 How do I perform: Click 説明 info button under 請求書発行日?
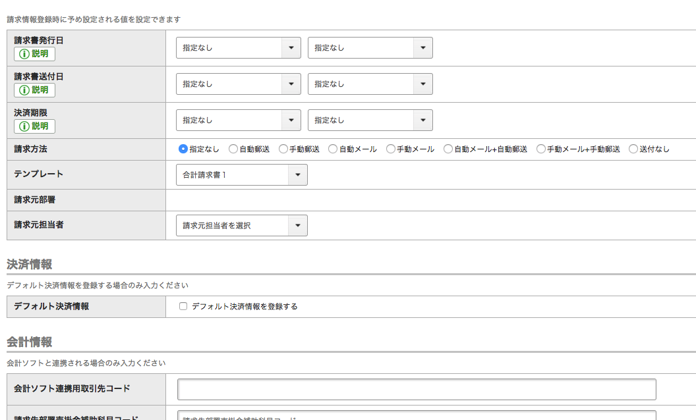[34, 54]
